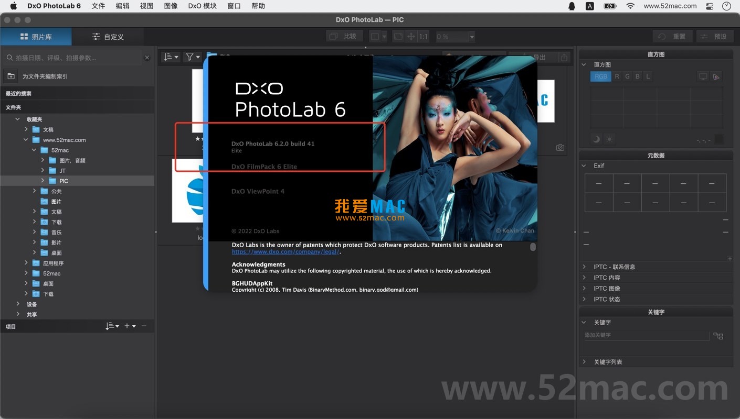Screen dimensions: 740x419
Task: Click the battery status icon
Action: (610, 6)
